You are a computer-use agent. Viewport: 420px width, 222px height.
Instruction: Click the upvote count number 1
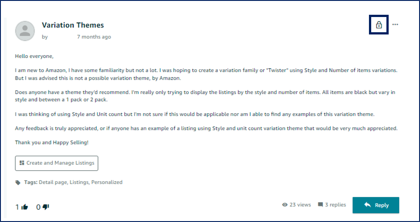tap(17, 207)
